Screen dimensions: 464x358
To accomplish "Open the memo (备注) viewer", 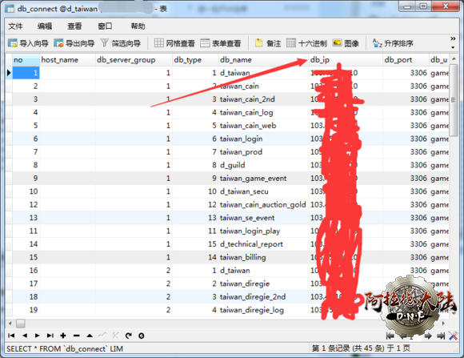I will pos(268,43).
